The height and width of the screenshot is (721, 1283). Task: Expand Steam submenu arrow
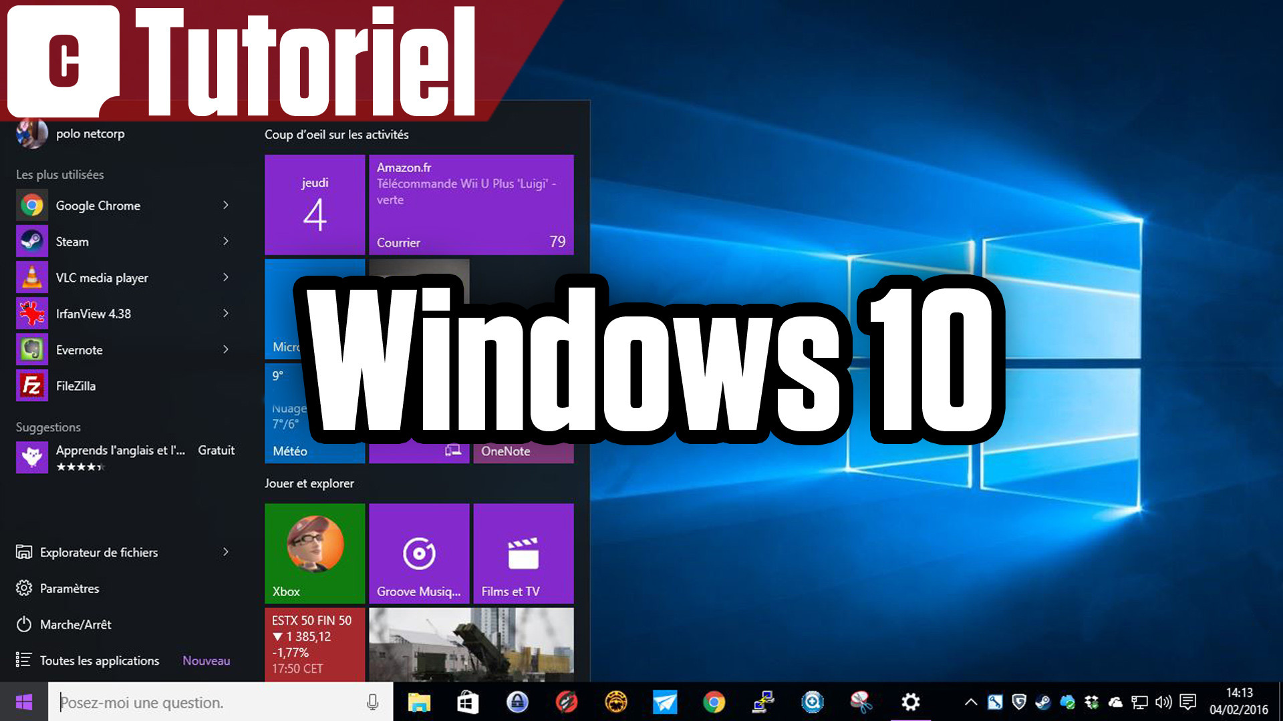tap(227, 241)
